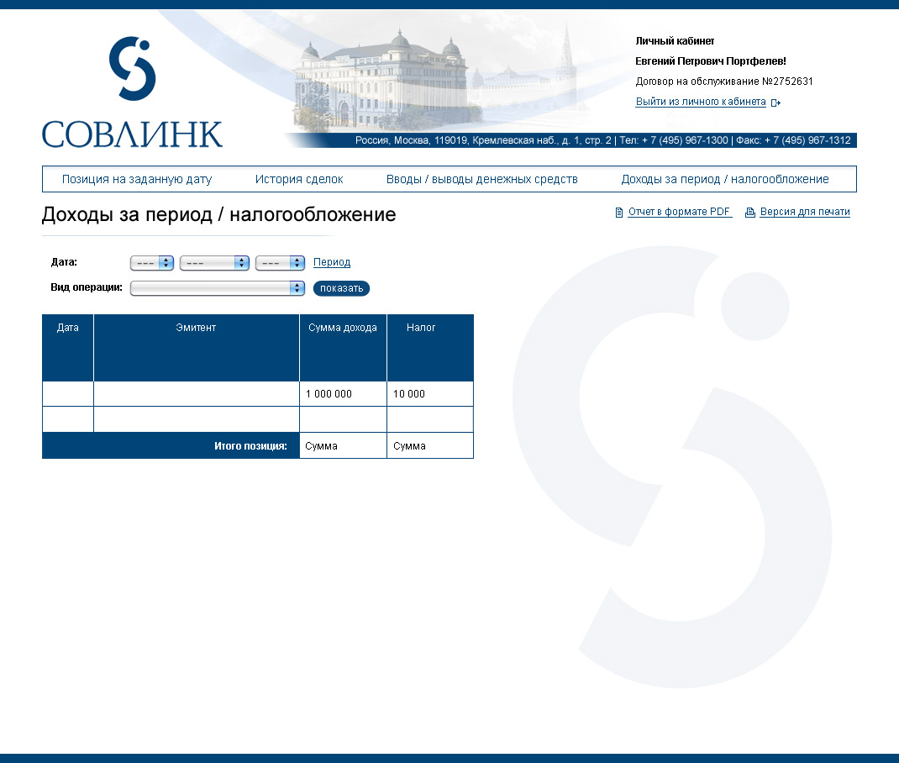Screen dimensions: 899x763
Task: Click Выйти из личного кабинета link
Action: [x=701, y=102]
